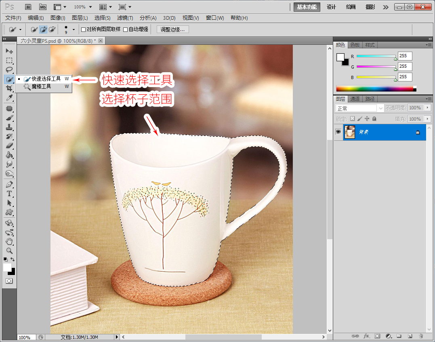
Task: Switch to 基本功能 workspace
Action: pos(307,7)
